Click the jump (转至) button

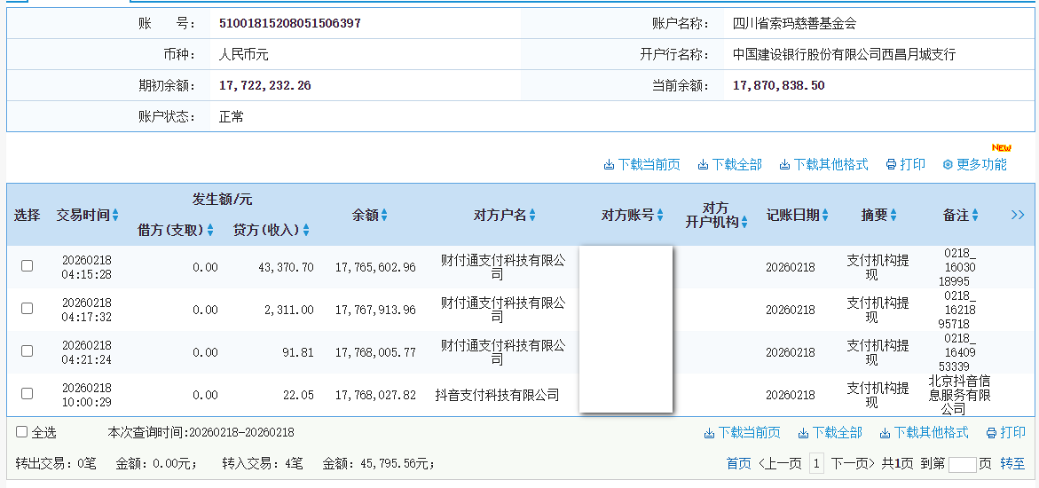[x=1012, y=463]
